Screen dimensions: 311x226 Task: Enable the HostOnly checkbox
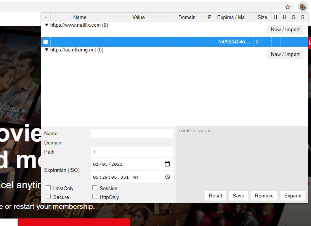pyautogui.click(x=48, y=188)
